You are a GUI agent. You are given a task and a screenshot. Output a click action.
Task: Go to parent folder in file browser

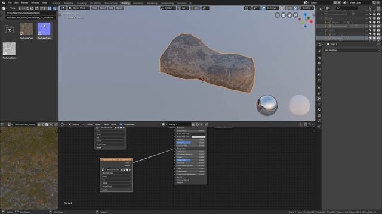coord(10,30)
